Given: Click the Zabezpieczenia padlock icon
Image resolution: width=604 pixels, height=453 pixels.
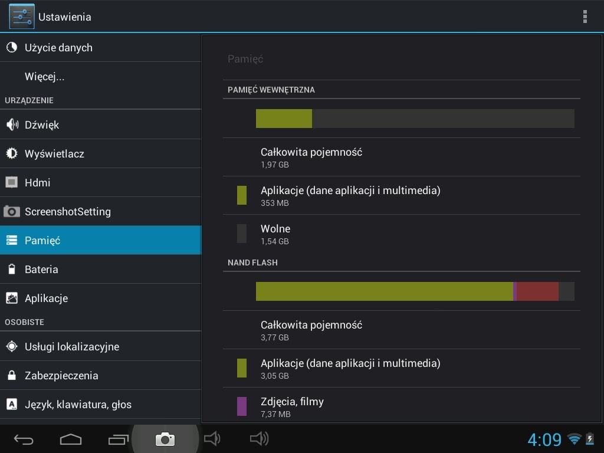Looking at the screenshot, I should pos(12,375).
